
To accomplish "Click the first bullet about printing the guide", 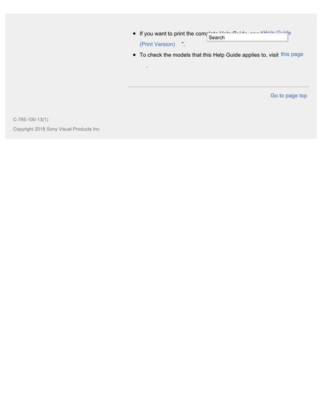I will click(x=211, y=39).
